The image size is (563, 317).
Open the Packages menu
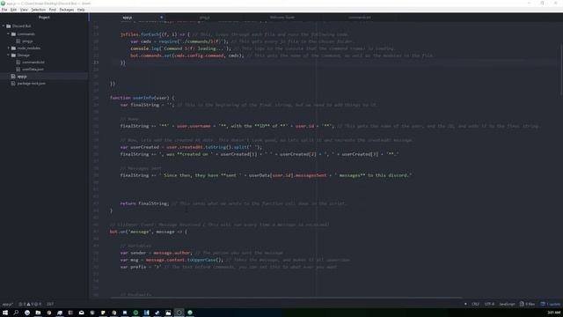pyautogui.click(x=67, y=10)
